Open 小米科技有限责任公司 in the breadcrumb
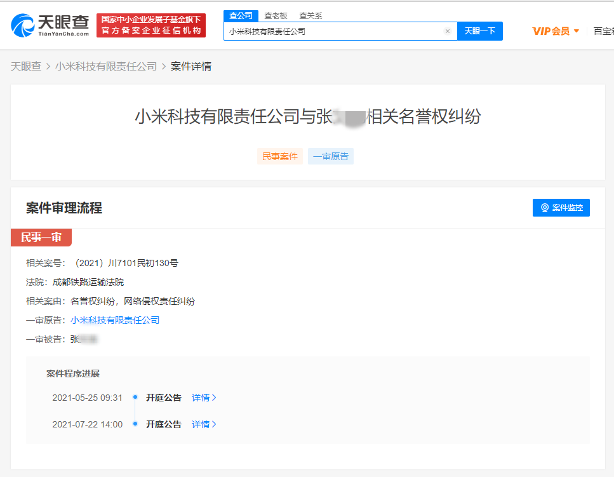Viewport: 614px width, 477px height. [106, 66]
